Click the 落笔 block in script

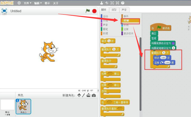coord(154,38)
